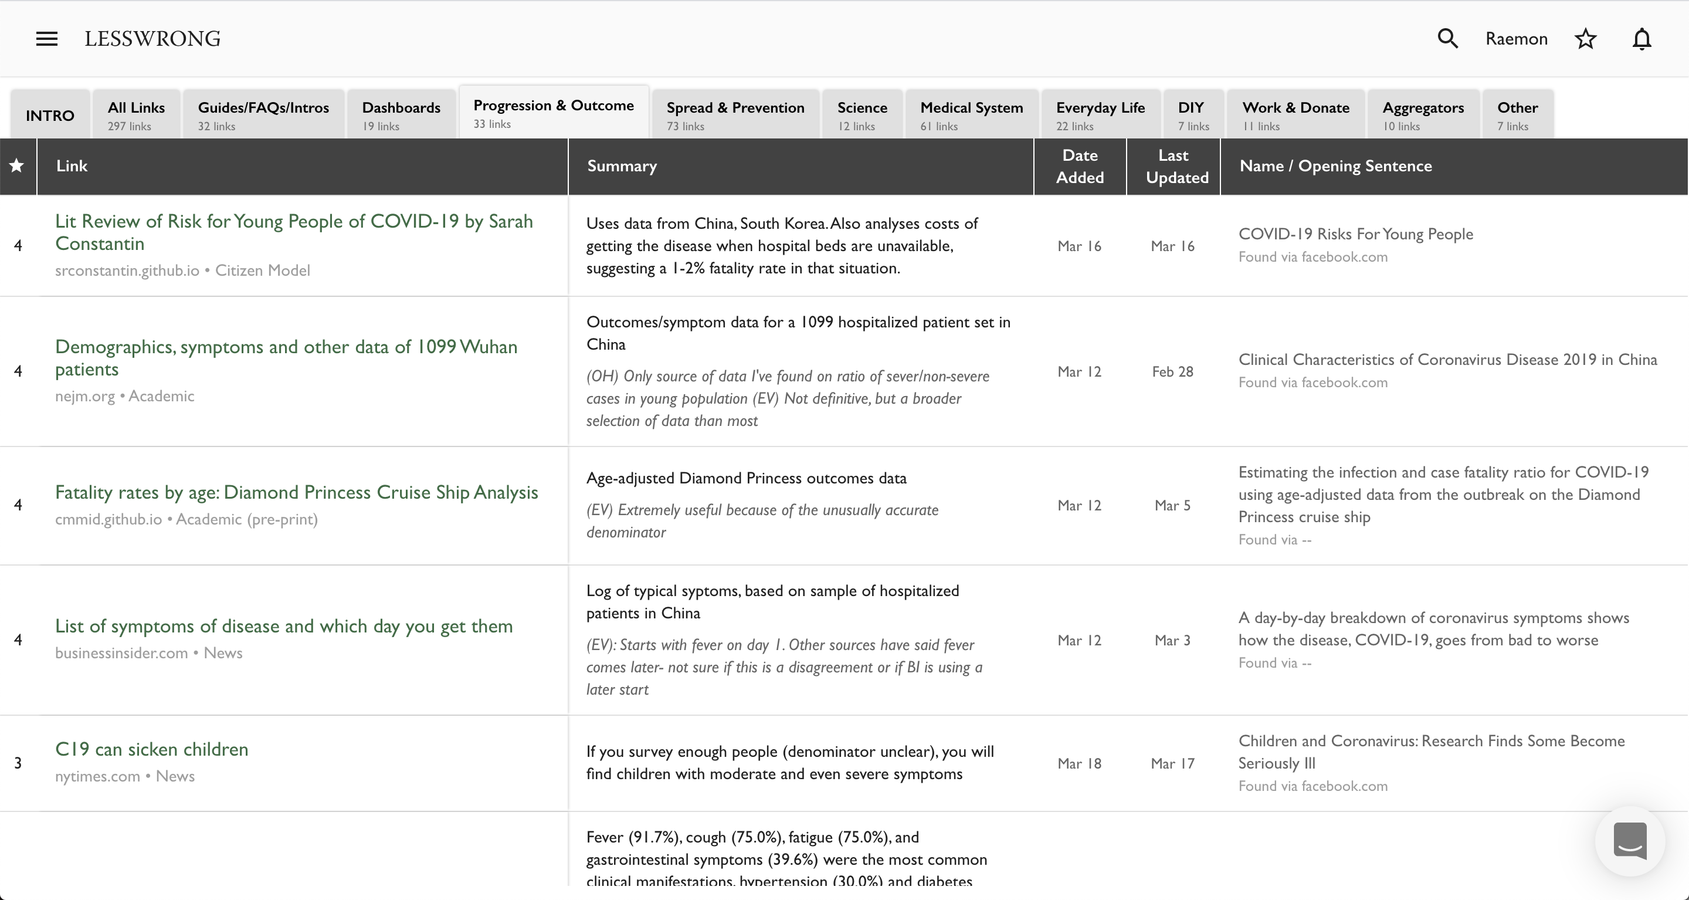Viewport: 1689px width, 900px height.
Task: Click summary 'Log of typical syptoms' text
Action: point(772,602)
